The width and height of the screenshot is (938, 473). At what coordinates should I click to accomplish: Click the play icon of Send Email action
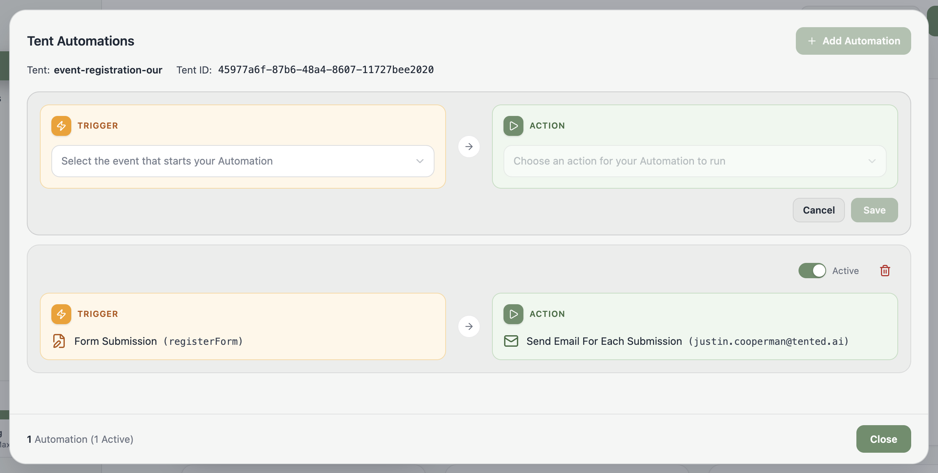click(513, 314)
